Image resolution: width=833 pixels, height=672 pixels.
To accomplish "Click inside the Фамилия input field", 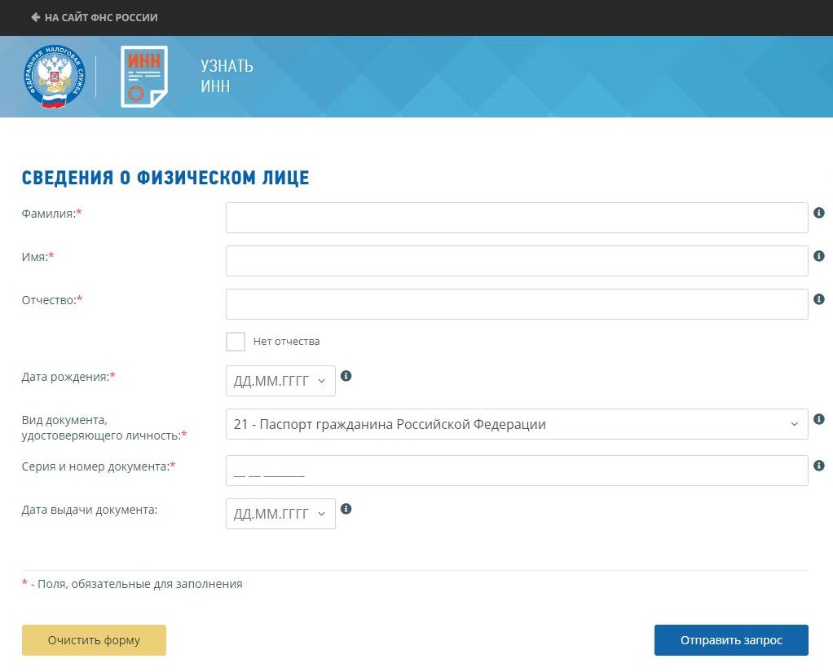I will point(516,217).
